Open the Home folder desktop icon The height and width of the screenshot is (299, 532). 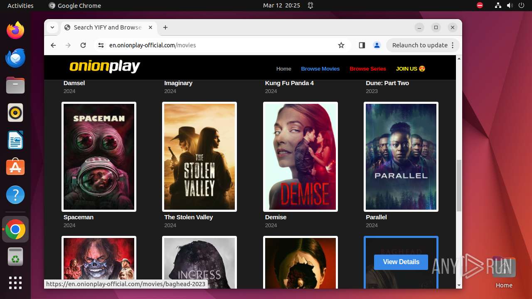504,273
